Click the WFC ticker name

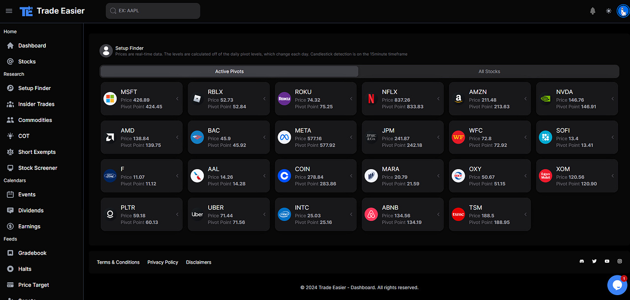476,130
